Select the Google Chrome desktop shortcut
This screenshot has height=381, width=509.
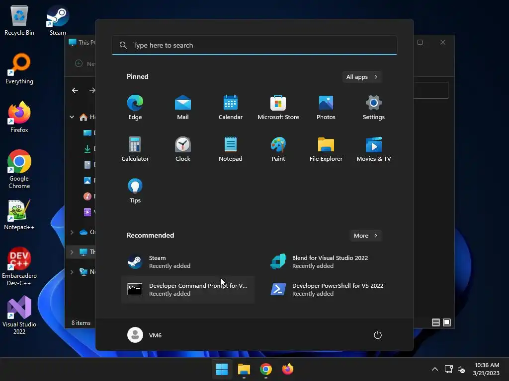pos(19,169)
